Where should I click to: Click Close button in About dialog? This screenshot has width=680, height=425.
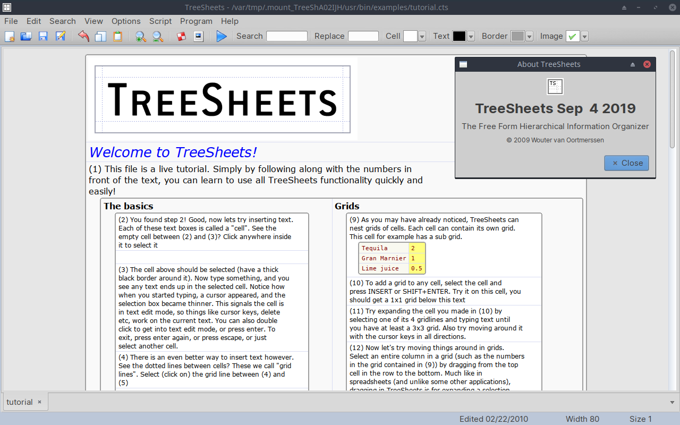pyautogui.click(x=627, y=163)
